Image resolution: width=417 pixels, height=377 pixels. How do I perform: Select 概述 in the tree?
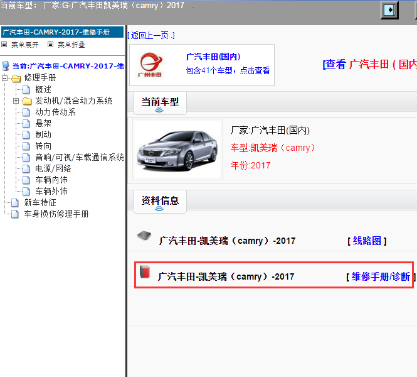click(43, 89)
